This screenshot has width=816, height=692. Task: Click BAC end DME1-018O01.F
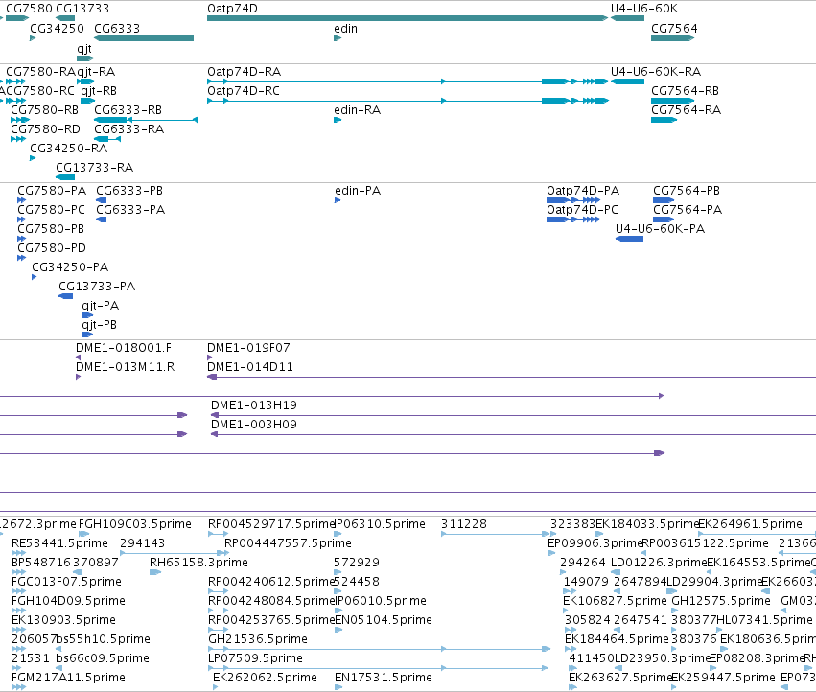tap(78, 358)
